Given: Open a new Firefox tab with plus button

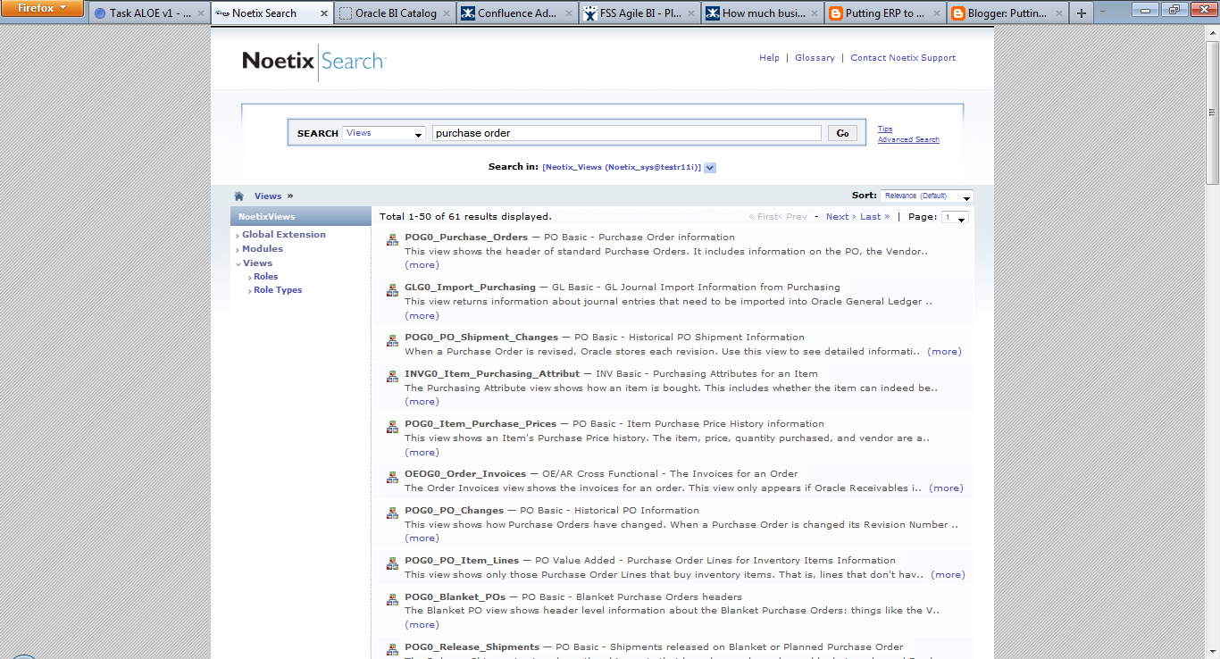Looking at the screenshot, I should [1082, 13].
